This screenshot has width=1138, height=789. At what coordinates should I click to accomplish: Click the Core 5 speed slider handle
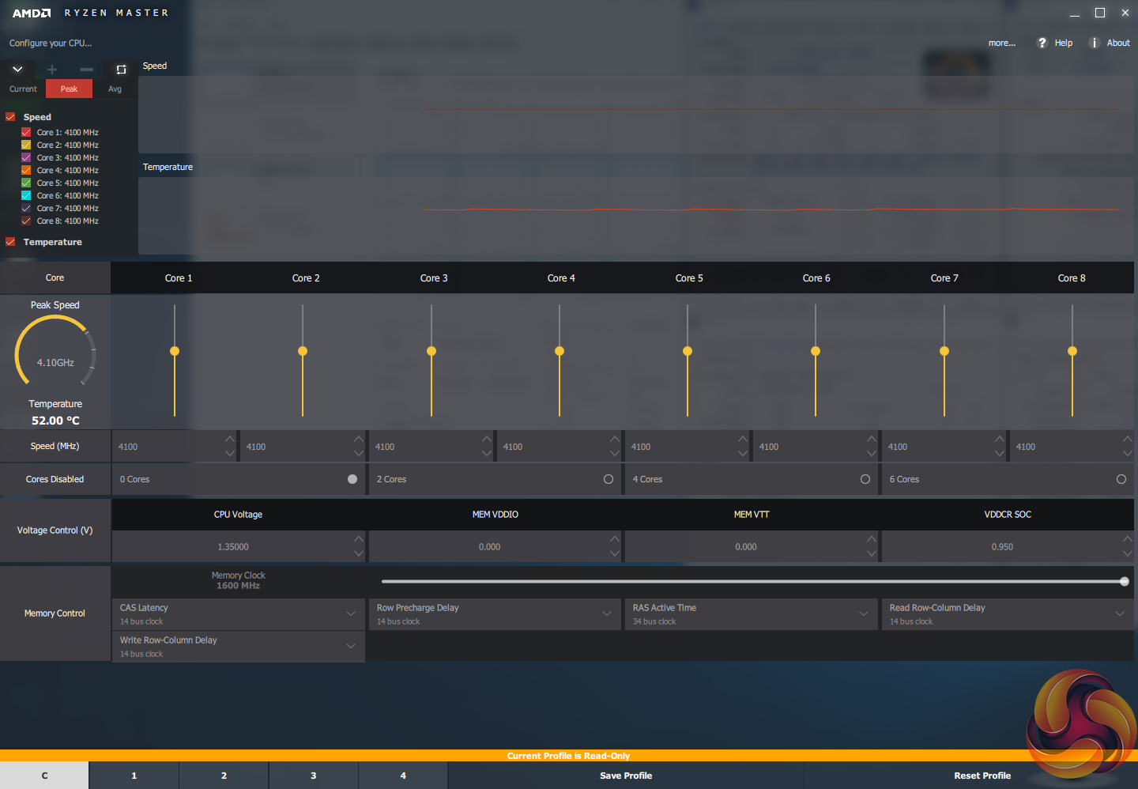[x=688, y=351]
